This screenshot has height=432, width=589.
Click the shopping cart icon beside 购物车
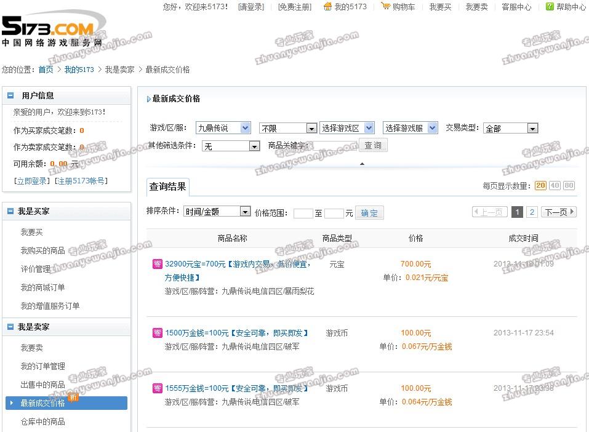[385, 6]
